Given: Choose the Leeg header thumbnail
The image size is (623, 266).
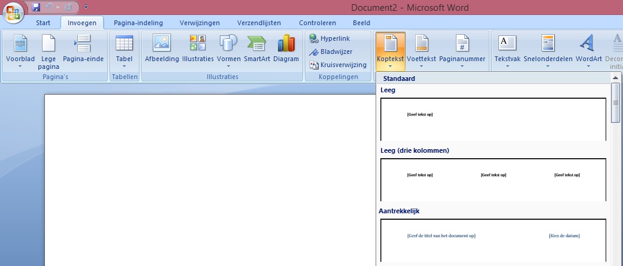Looking at the screenshot, I should [493, 119].
